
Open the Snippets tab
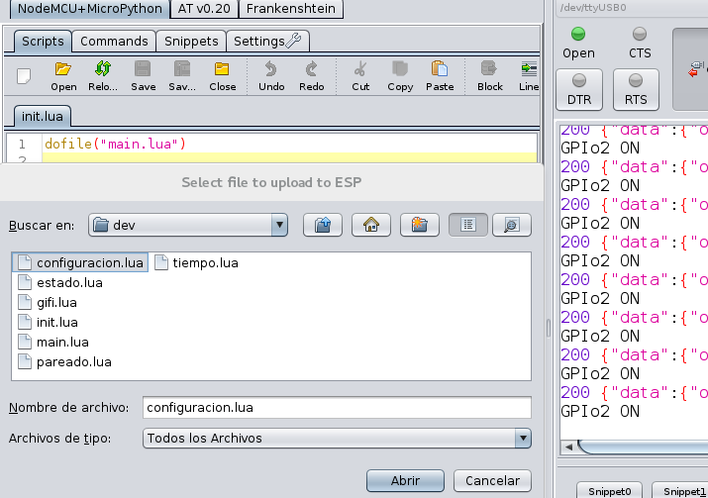click(191, 41)
